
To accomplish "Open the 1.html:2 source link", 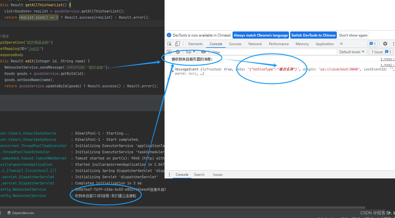I will (x=388, y=59).
